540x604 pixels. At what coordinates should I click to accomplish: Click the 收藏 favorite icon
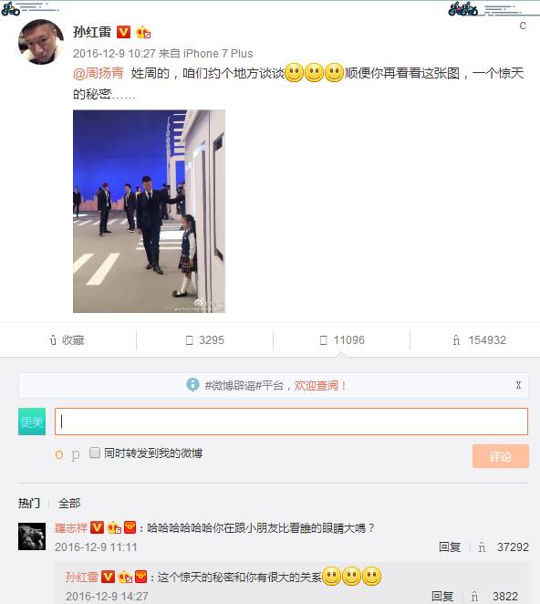click(54, 340)
